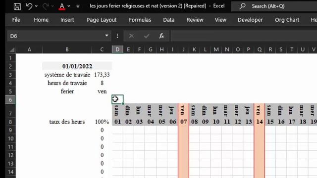Click the 'ven' header above 07

[183, 110]
